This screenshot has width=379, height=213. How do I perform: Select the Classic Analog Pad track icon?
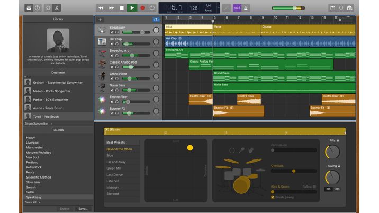(x=102, y=65)
